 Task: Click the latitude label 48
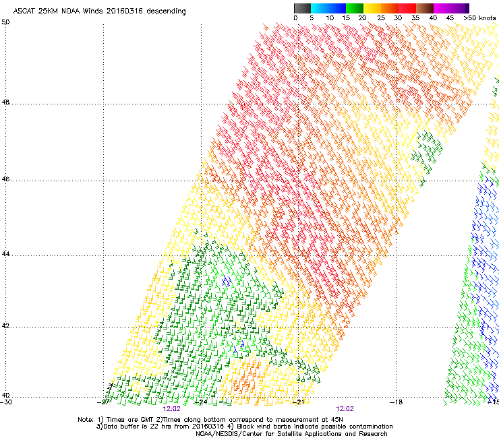[x=5, y=102]
